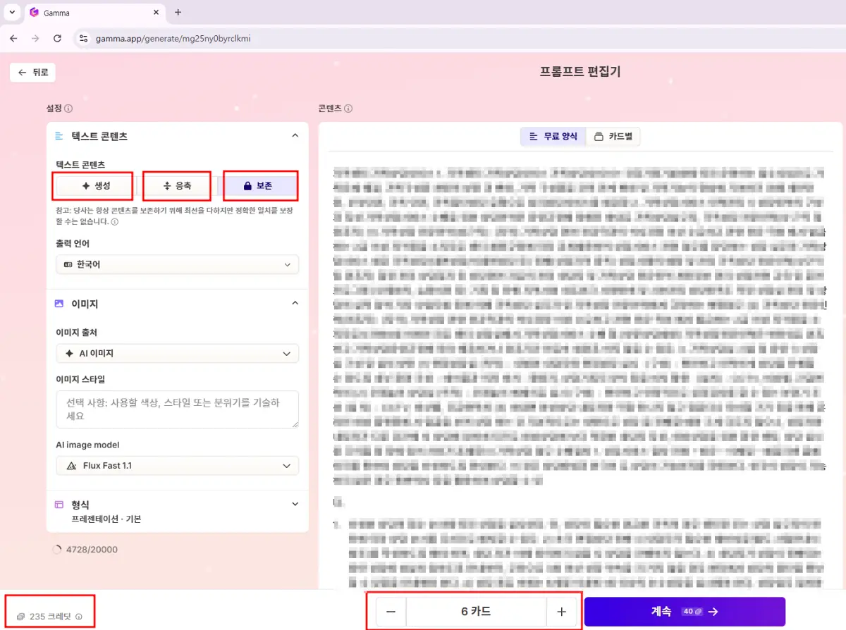Click the 이미지 스타일 input field
846x630 pixels.
(x=177, y=409)
